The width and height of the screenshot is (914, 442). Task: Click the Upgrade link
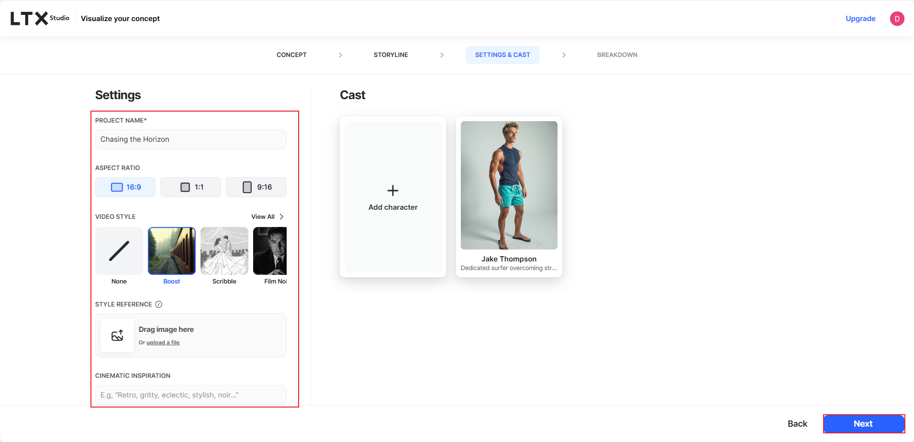(860, 19)
